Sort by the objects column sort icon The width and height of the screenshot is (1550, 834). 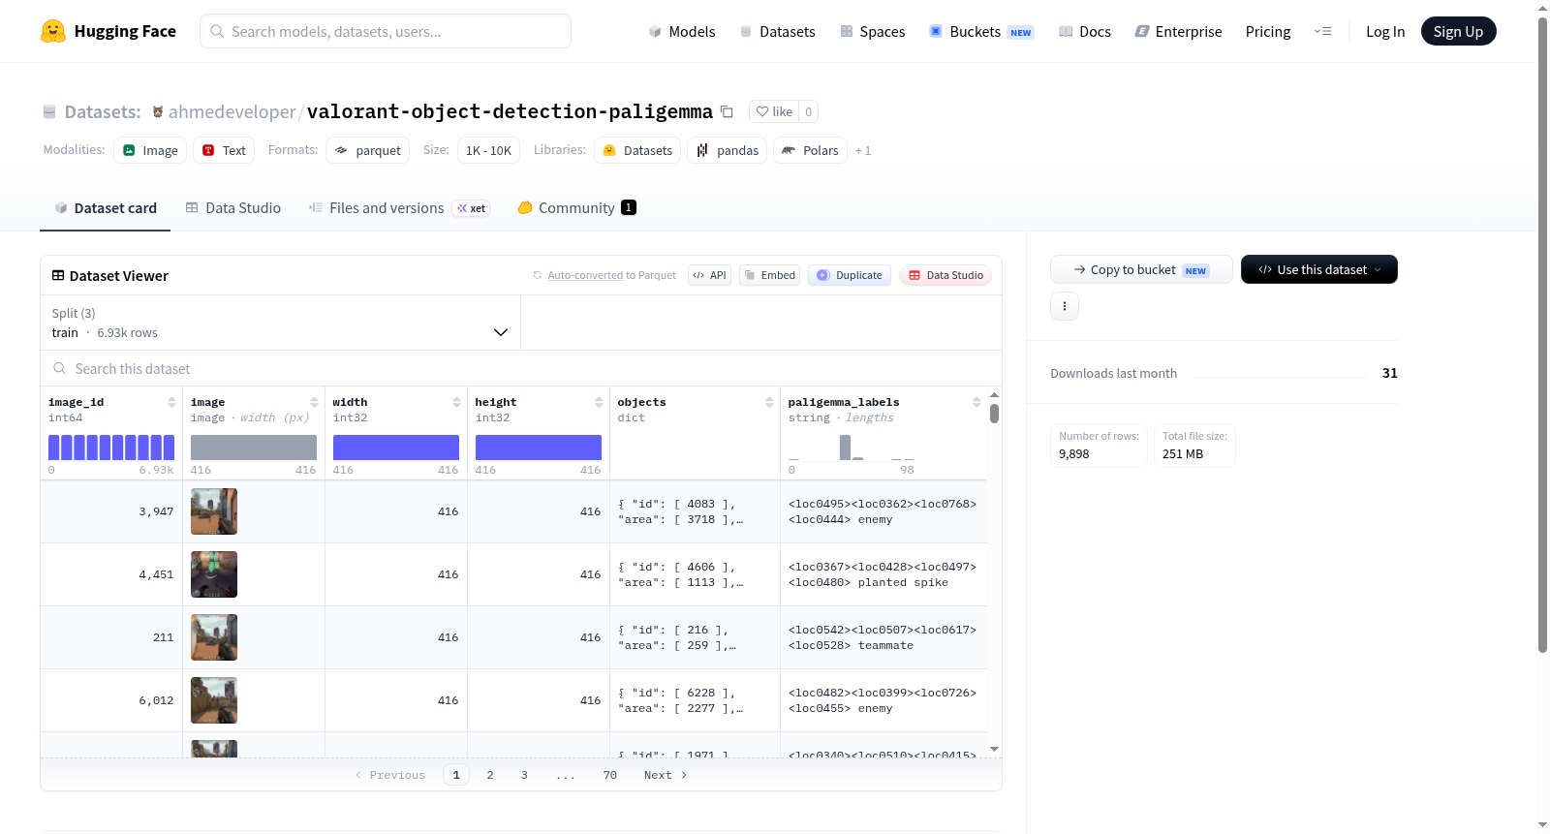coord(769,402)
